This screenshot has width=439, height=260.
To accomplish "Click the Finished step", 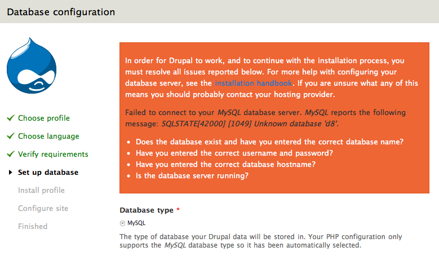I will click(33, 226).
